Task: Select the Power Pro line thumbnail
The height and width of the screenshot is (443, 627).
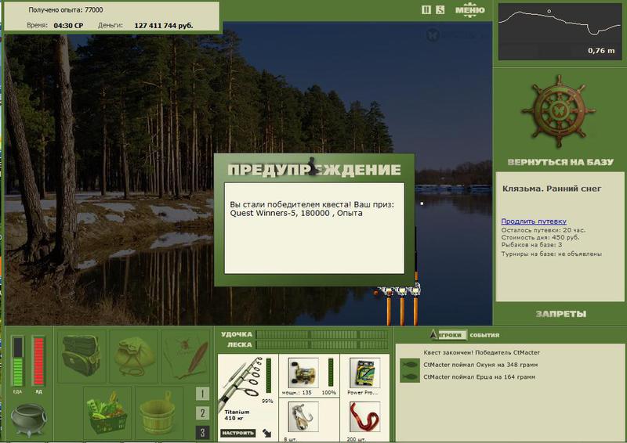Action: pyautogui.click(x=364, y=373)
